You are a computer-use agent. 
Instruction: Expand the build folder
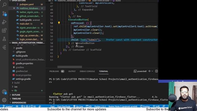click(x=17, y=83)
